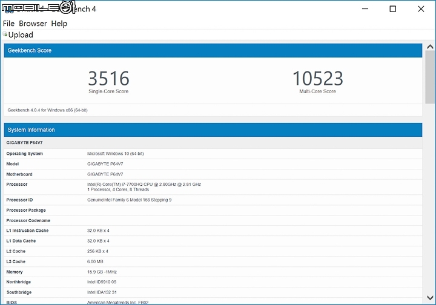Open the Browser menu
The width and height of the screenshot is (436, 305).
[33, 24]
